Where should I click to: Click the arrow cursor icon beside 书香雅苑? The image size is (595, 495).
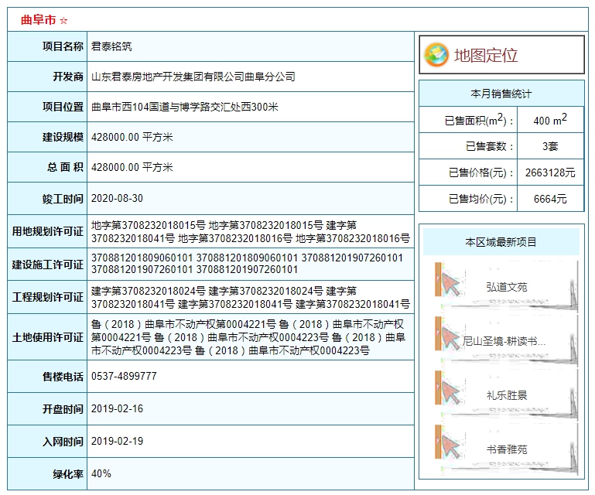pos(450,446)
